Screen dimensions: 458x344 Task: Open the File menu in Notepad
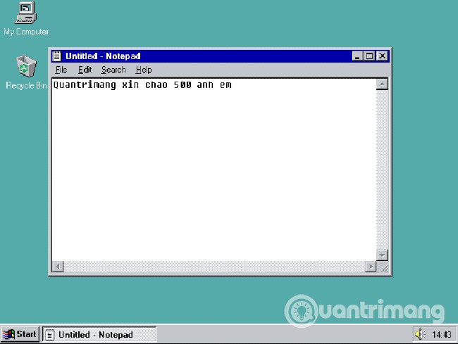(61, 70)
